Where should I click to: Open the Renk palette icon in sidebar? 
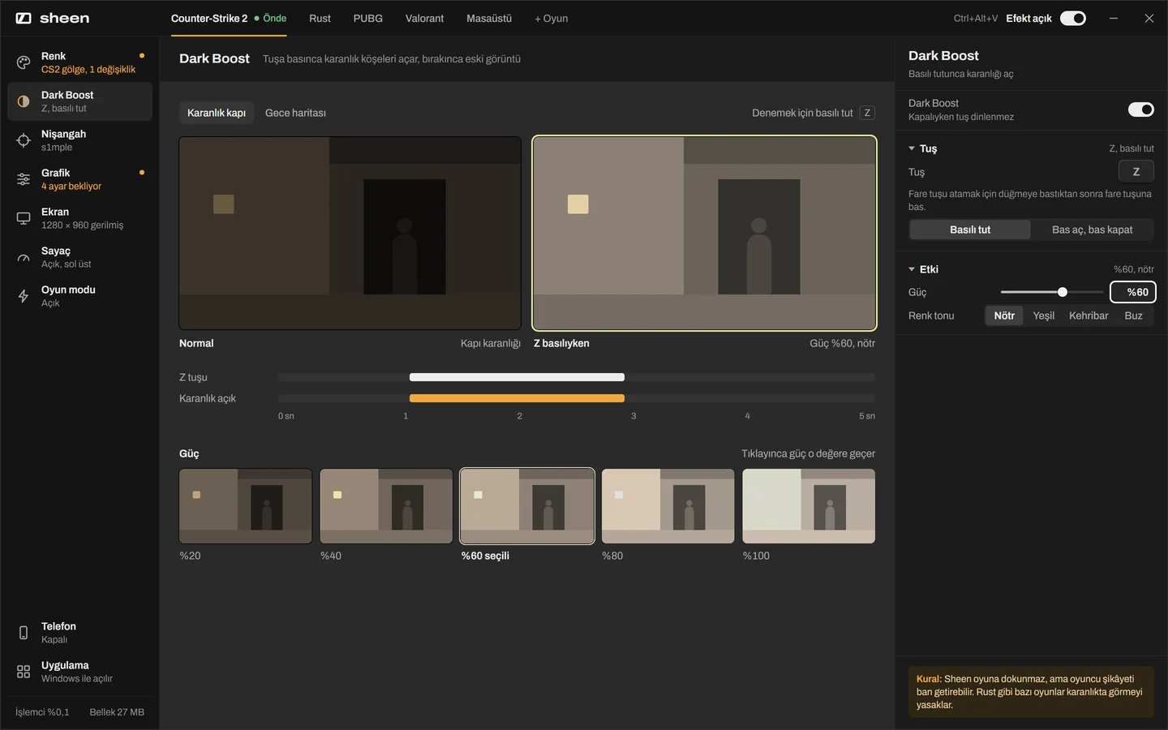click(24, 62)
